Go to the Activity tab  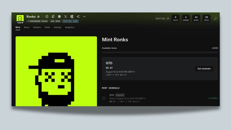[x=57, y=27]
